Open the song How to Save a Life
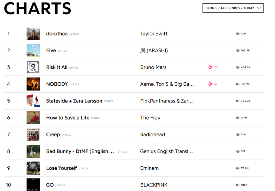 (68, 118)
